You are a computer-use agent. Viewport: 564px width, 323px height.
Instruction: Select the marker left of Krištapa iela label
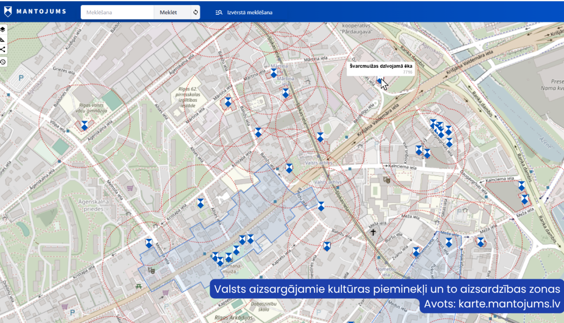201,203
